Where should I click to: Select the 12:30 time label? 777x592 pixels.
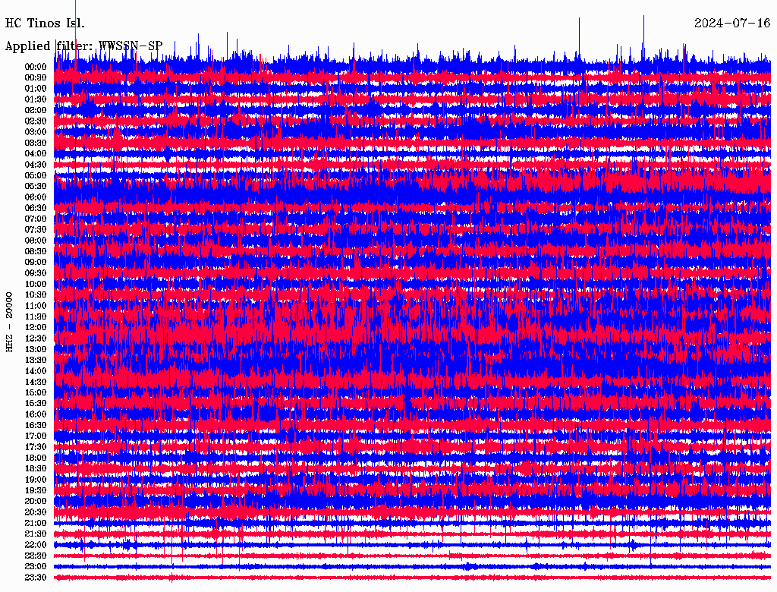(x=36, y=339)
